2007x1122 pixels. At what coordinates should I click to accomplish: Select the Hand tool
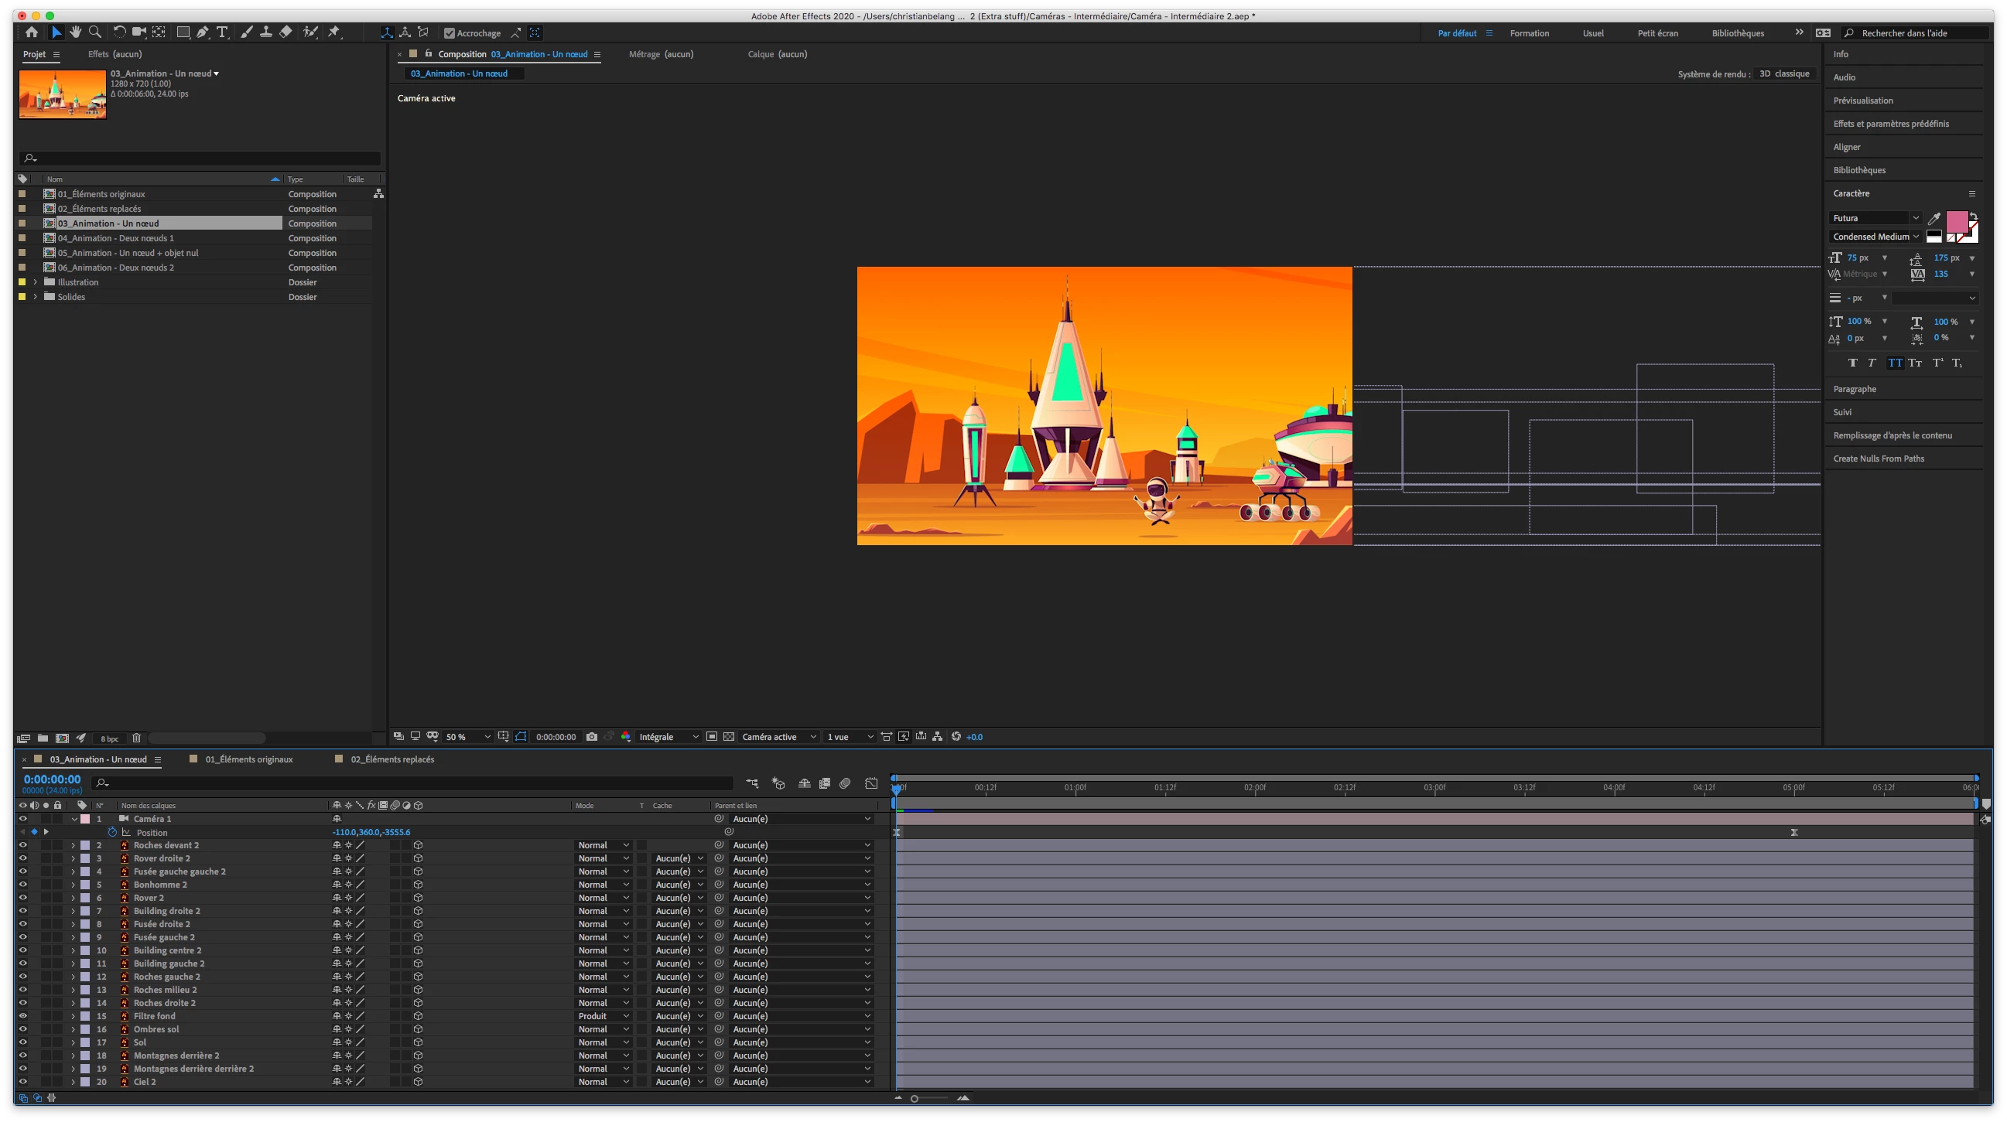tap(76, 32)
